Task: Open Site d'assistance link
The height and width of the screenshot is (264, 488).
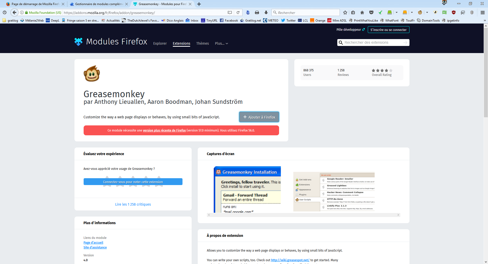Action: pyautogui.click(x=95, y=247)
